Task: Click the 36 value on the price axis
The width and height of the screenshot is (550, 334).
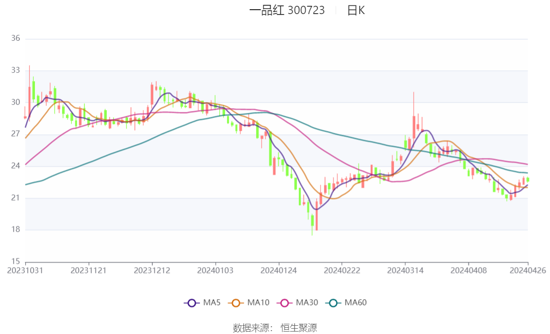Action: [x=16, y=38]
